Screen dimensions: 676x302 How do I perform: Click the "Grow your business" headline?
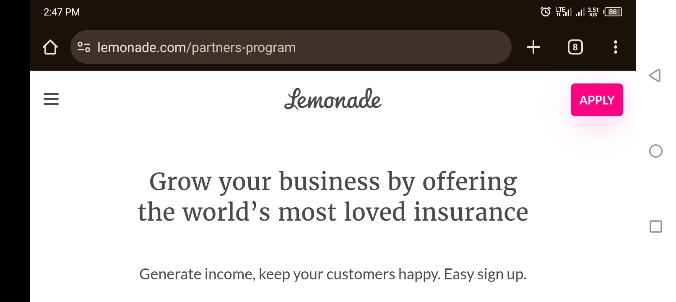tap(333, 196)
